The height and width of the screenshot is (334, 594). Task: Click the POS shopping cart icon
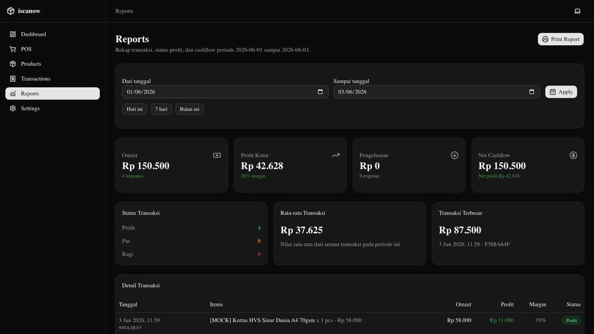(x=13, y=49)
